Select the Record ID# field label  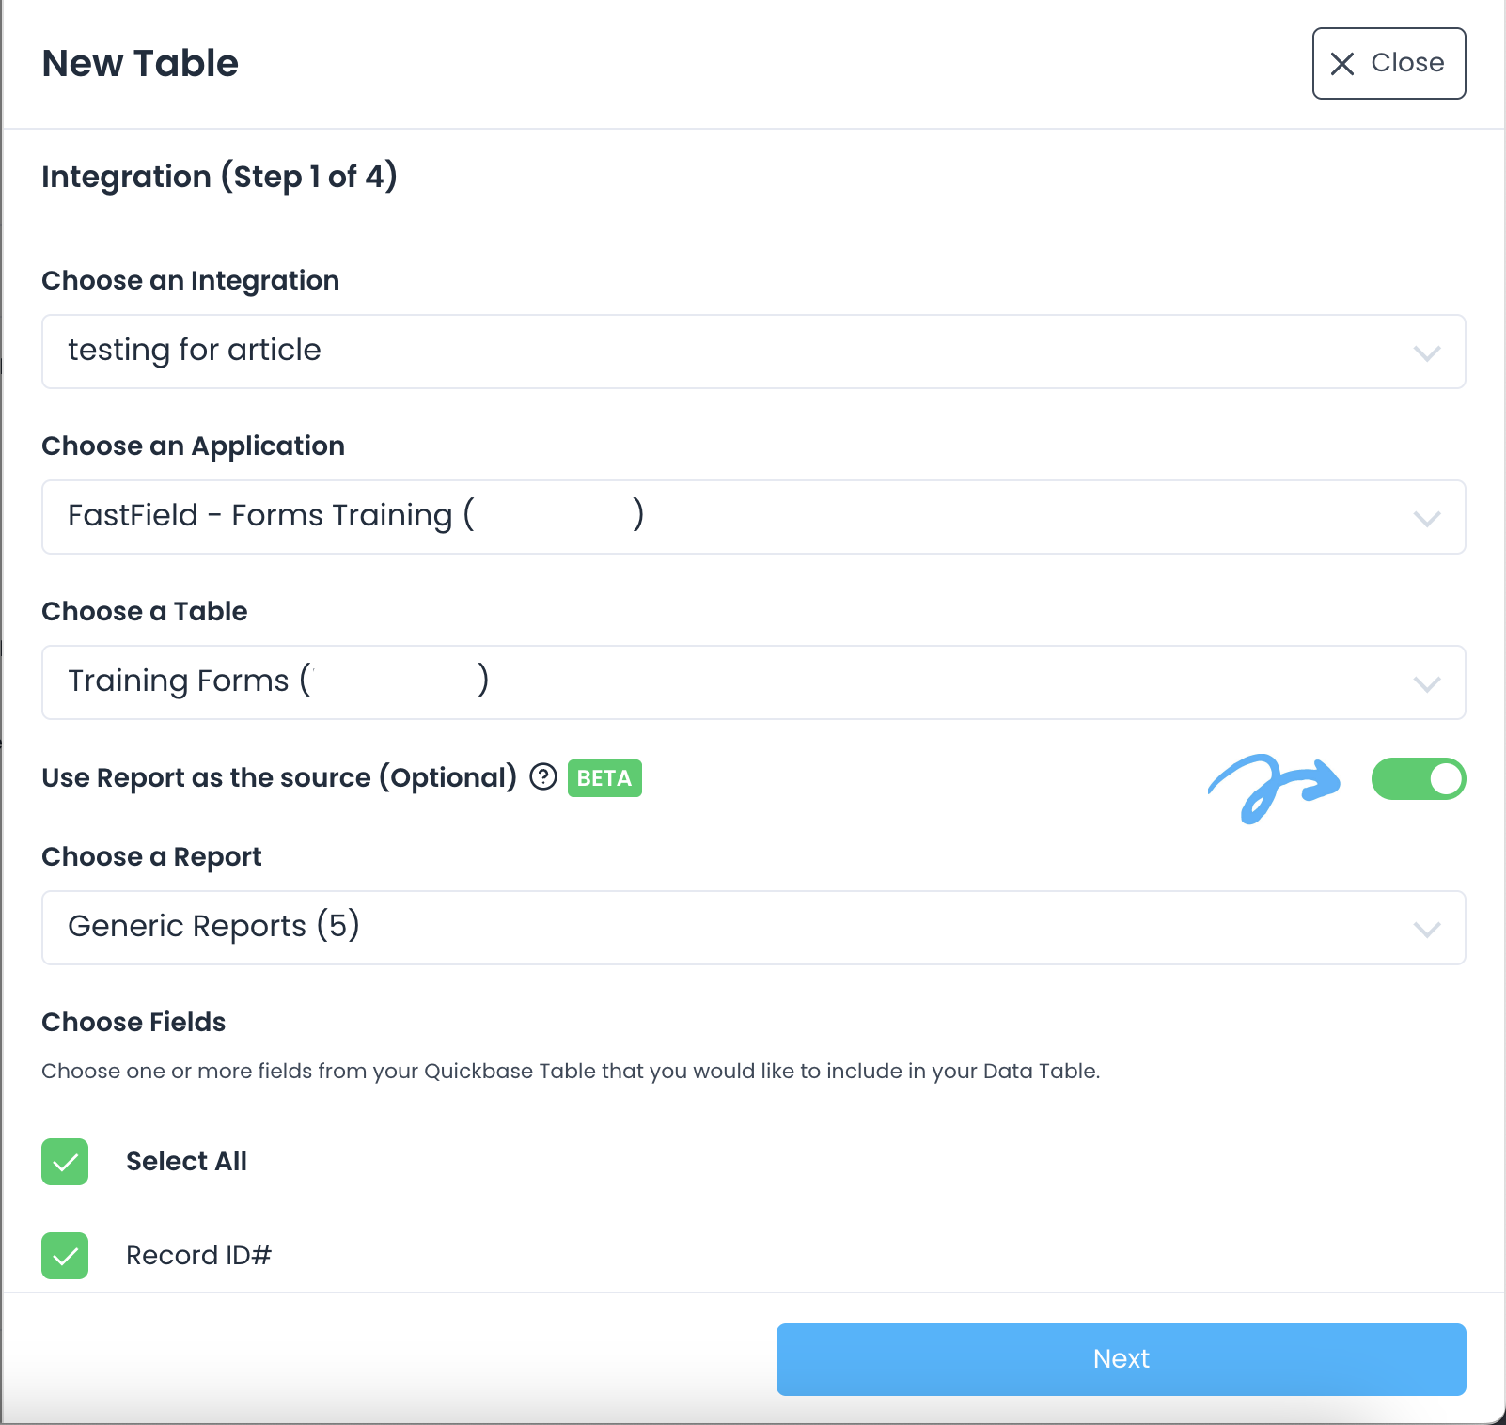click(x=198, y=1256)
